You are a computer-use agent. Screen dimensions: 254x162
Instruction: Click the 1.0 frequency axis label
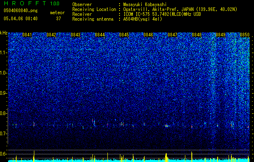pos(4,73)
